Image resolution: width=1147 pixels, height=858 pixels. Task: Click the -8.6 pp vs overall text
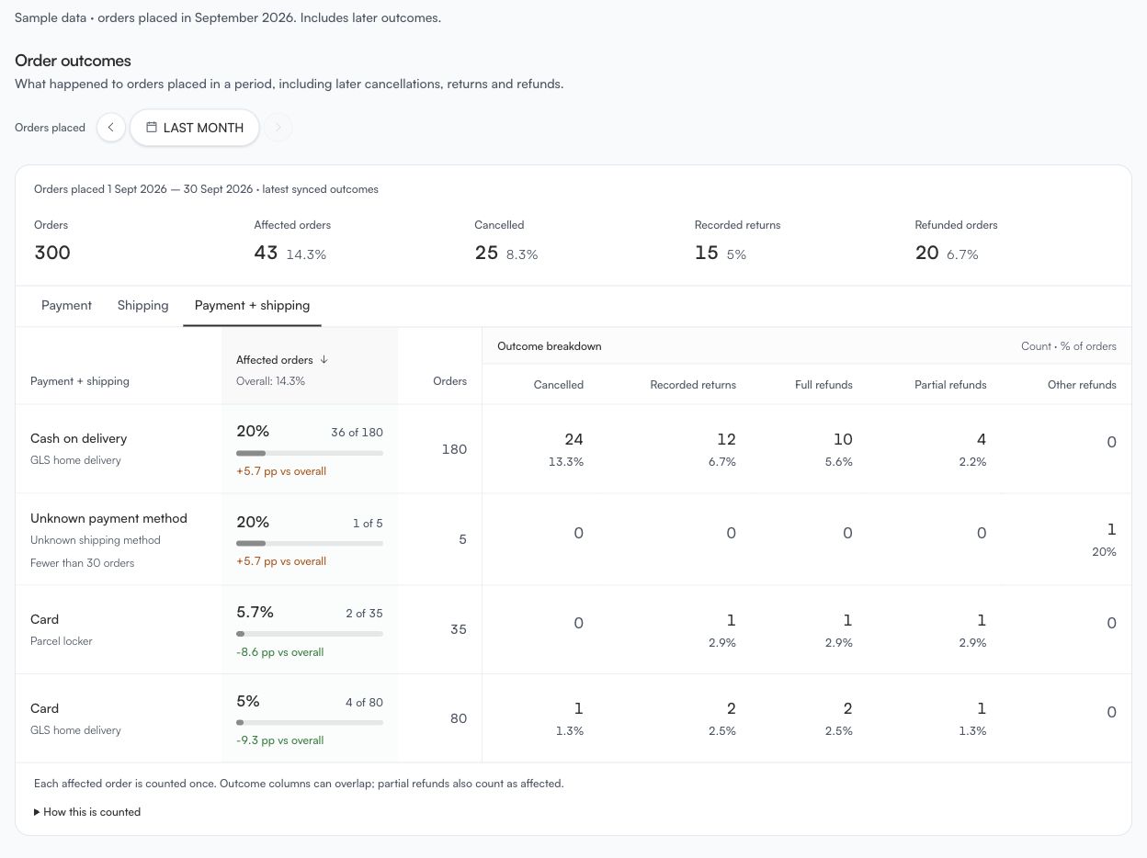click(279, 652)
